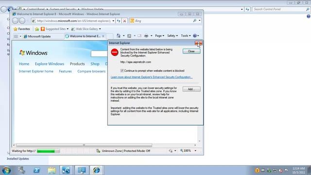Click the IE back navigation button
311x175 pixels.
(15, 20)
